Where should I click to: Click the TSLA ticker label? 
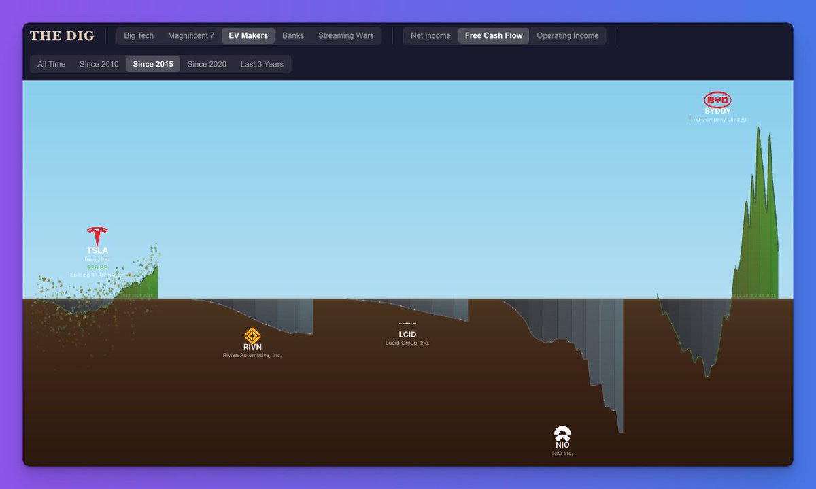(97, 250)
